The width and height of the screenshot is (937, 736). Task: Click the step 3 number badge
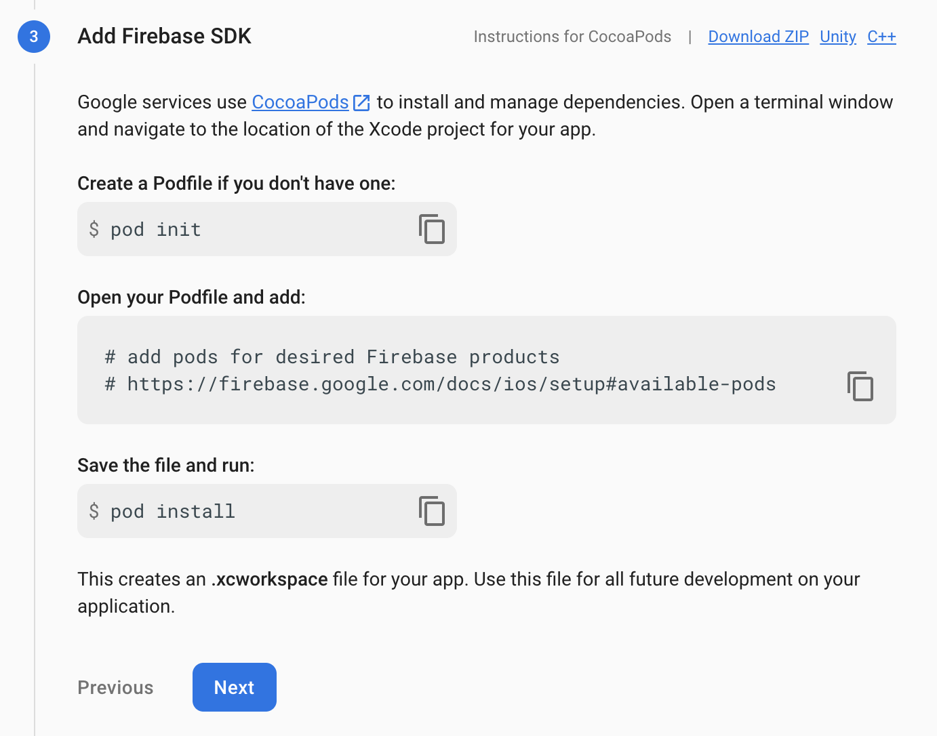click(x=34, y=37)
